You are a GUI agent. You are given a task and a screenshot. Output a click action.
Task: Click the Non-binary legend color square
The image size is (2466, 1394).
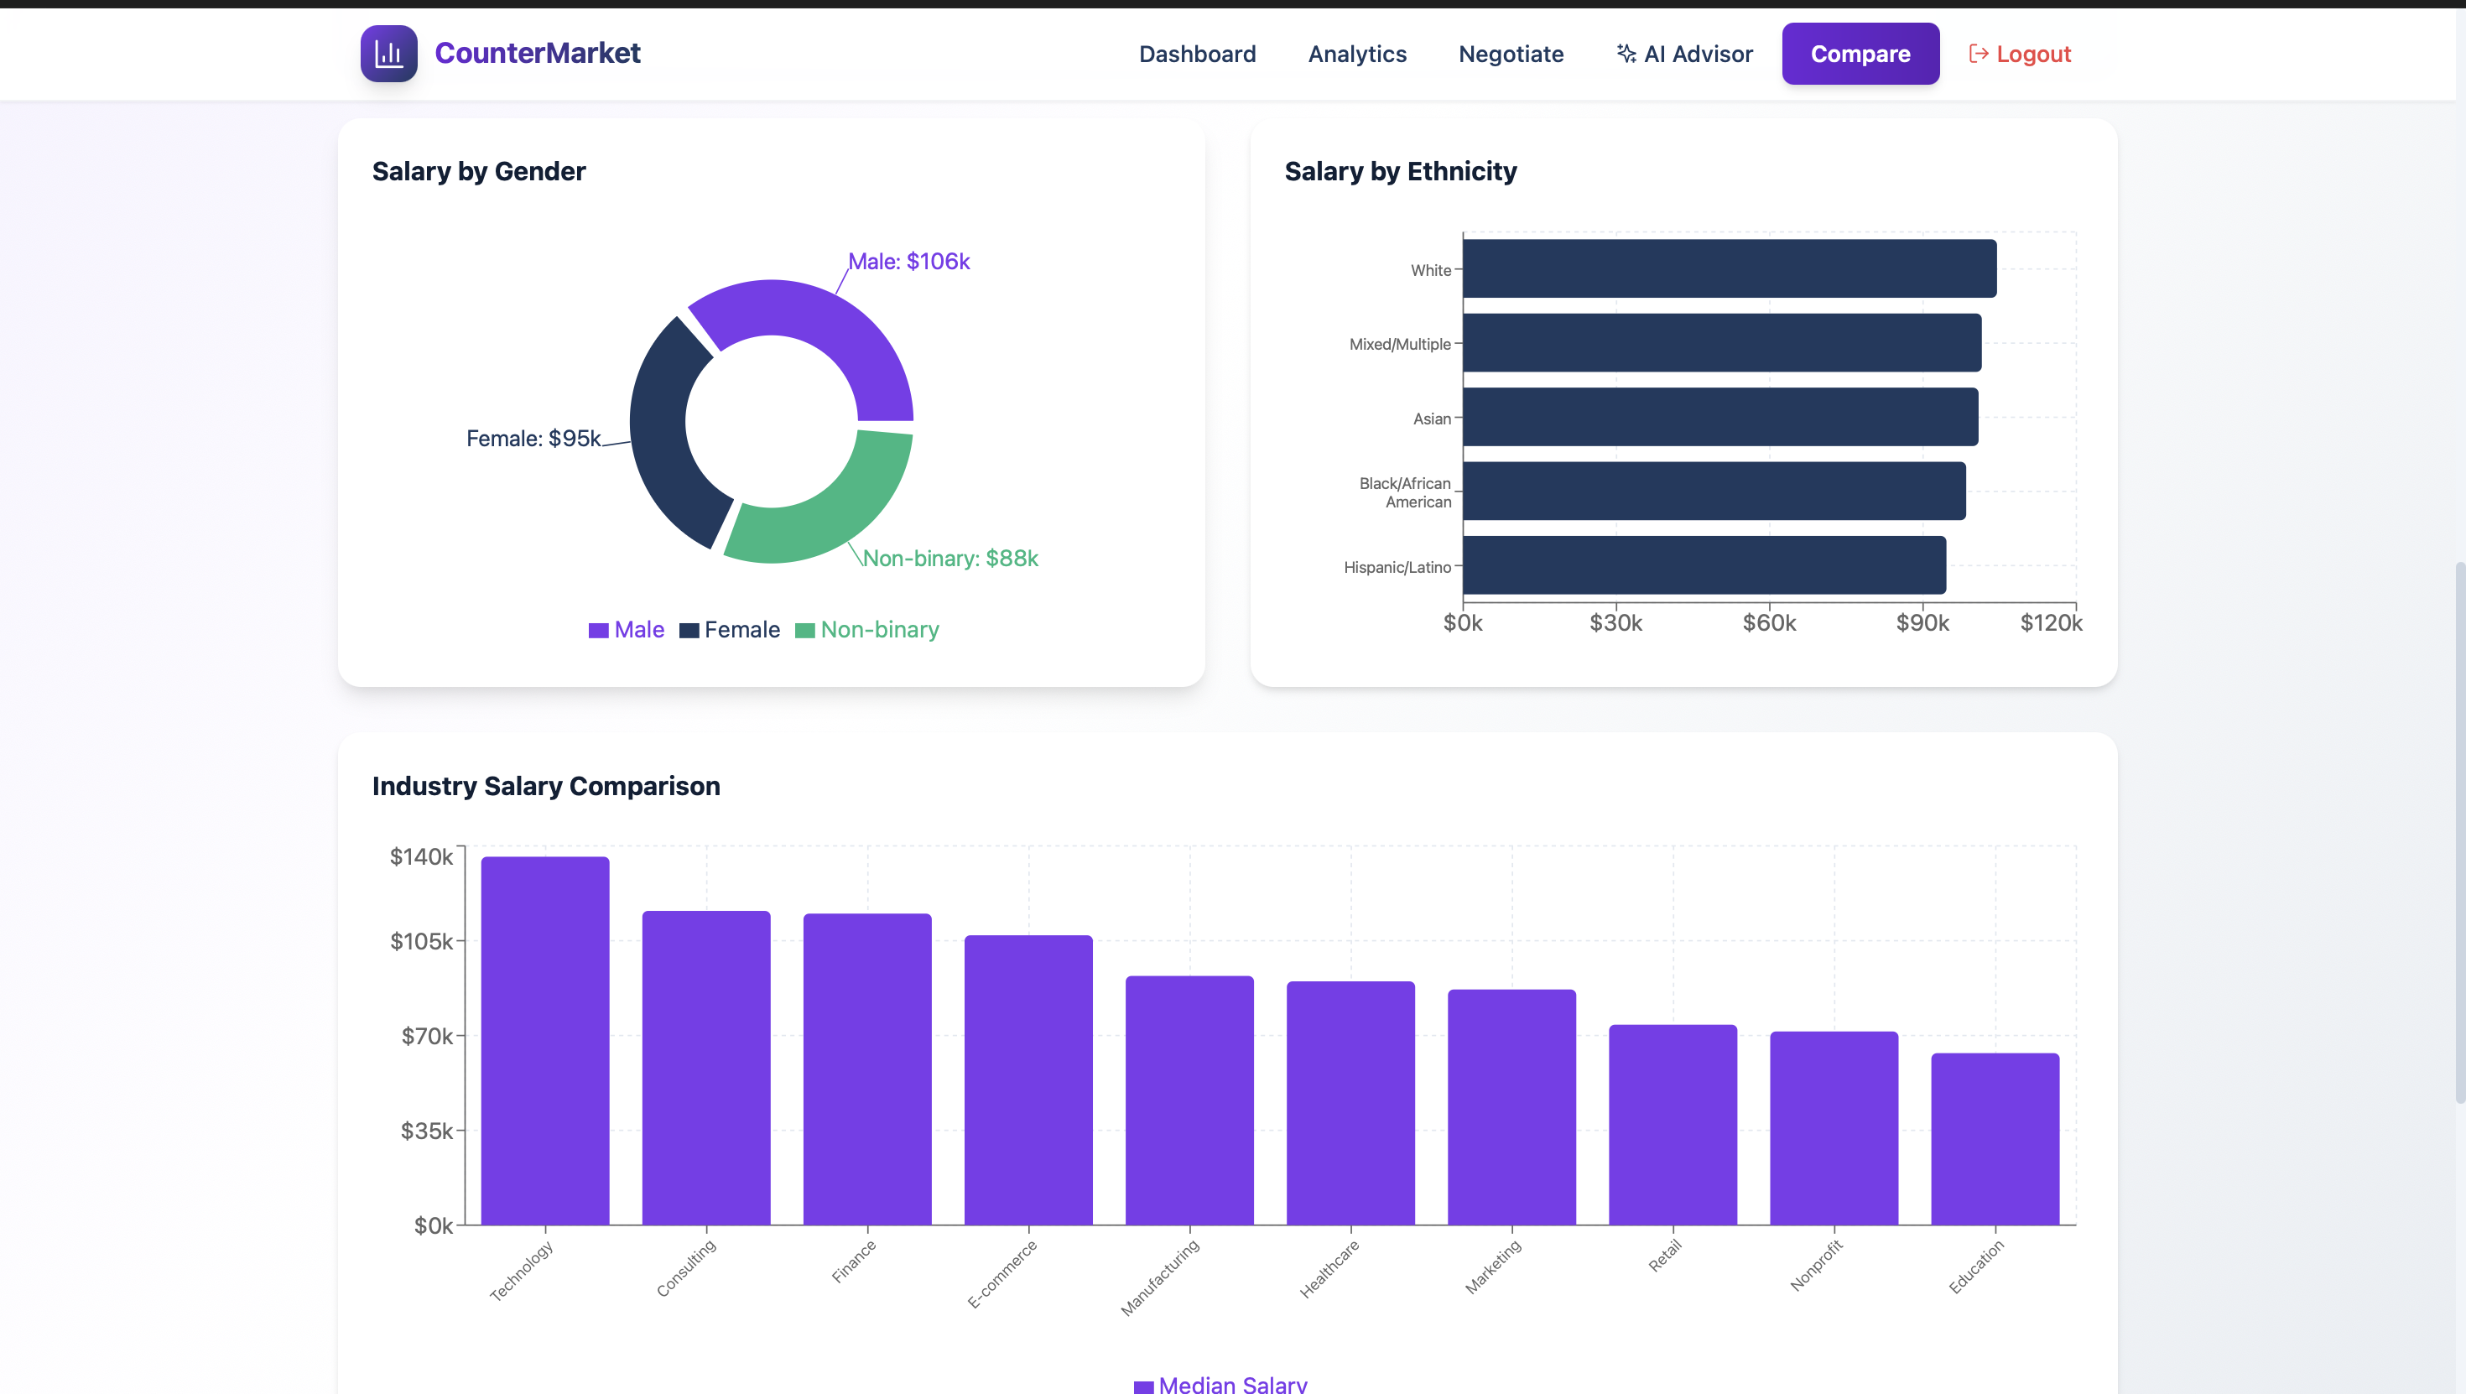coord(804,630)
